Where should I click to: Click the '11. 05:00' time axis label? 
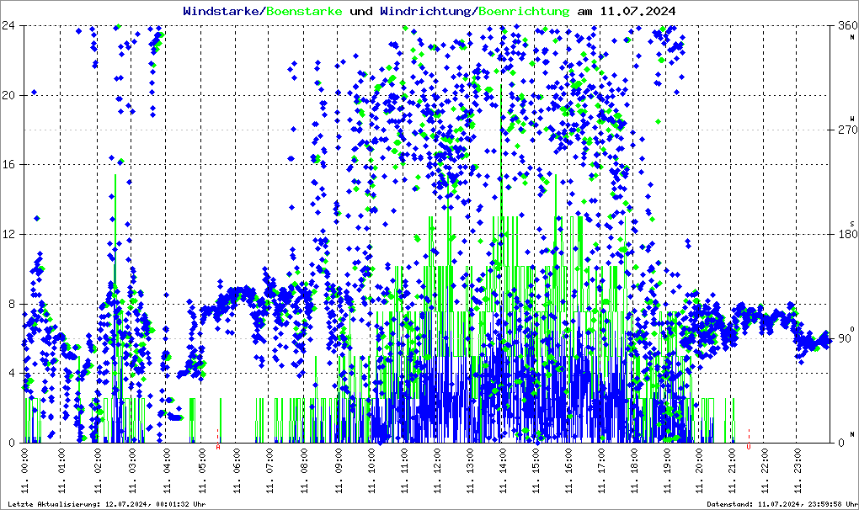202,470
